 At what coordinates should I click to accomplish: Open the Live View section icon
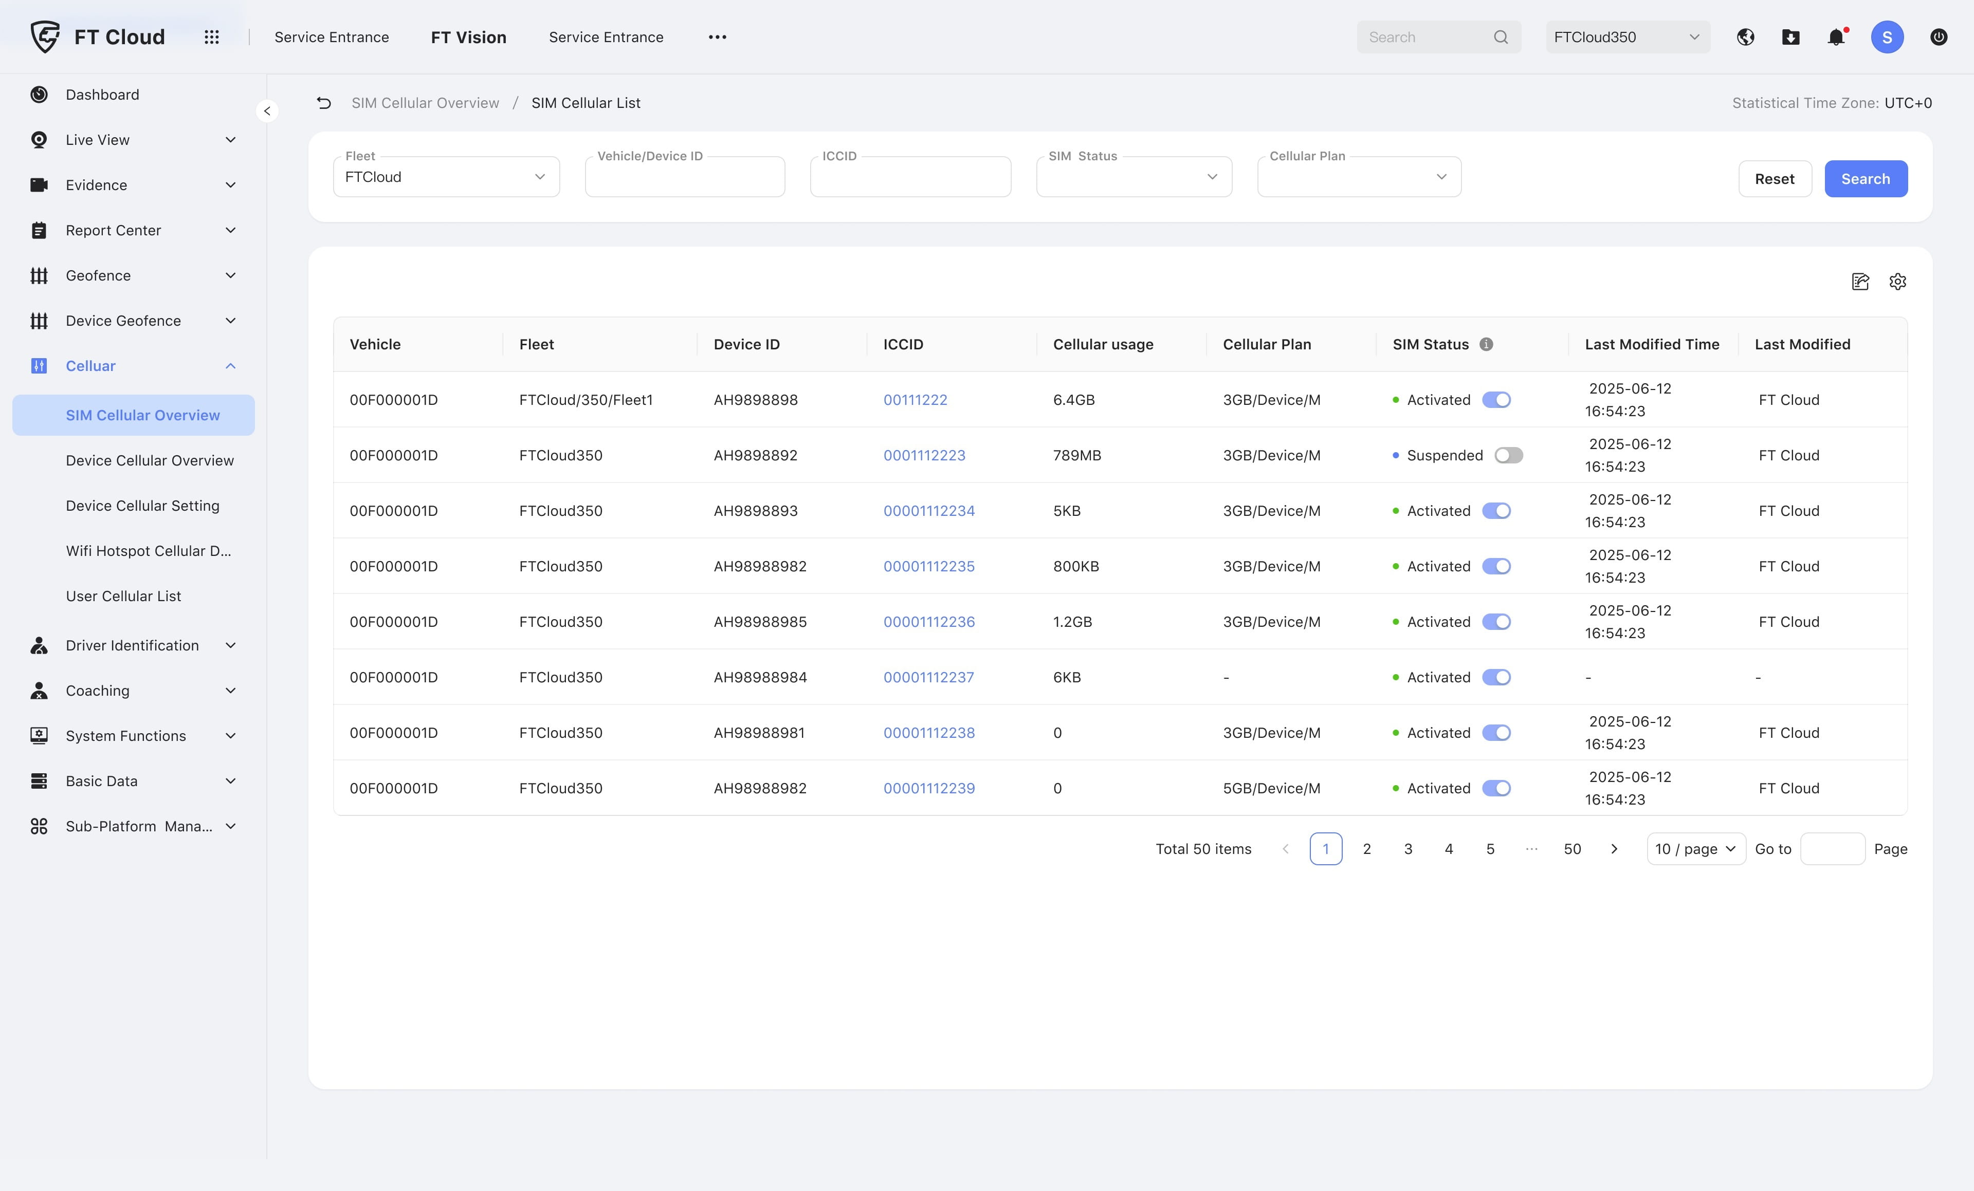pos(39,139)
